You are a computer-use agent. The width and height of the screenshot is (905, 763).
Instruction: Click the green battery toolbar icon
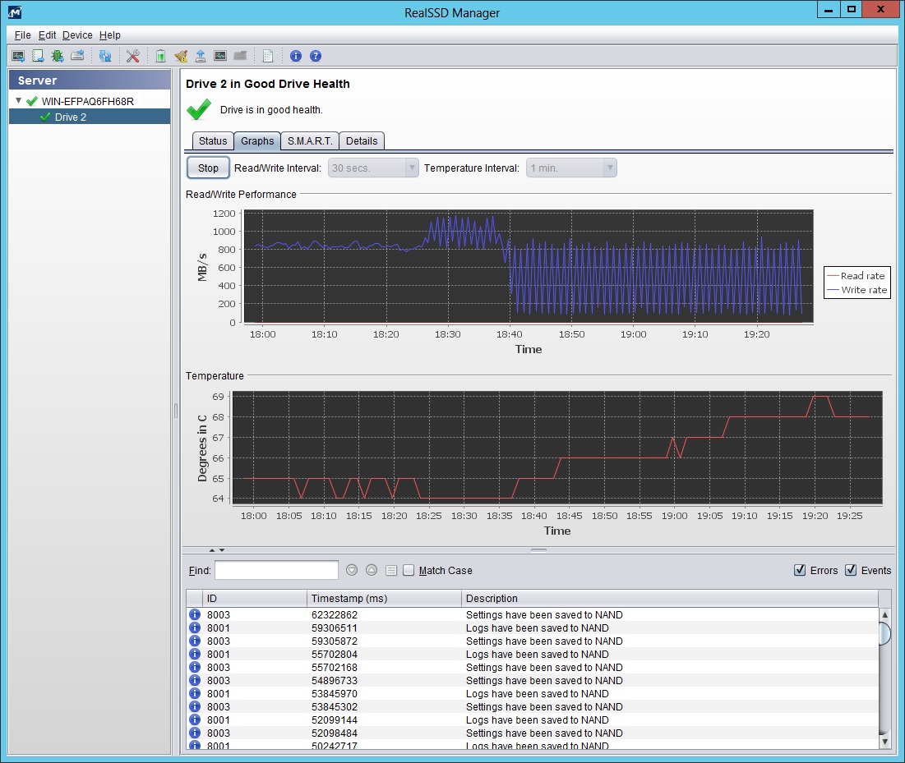click(160, 56)
